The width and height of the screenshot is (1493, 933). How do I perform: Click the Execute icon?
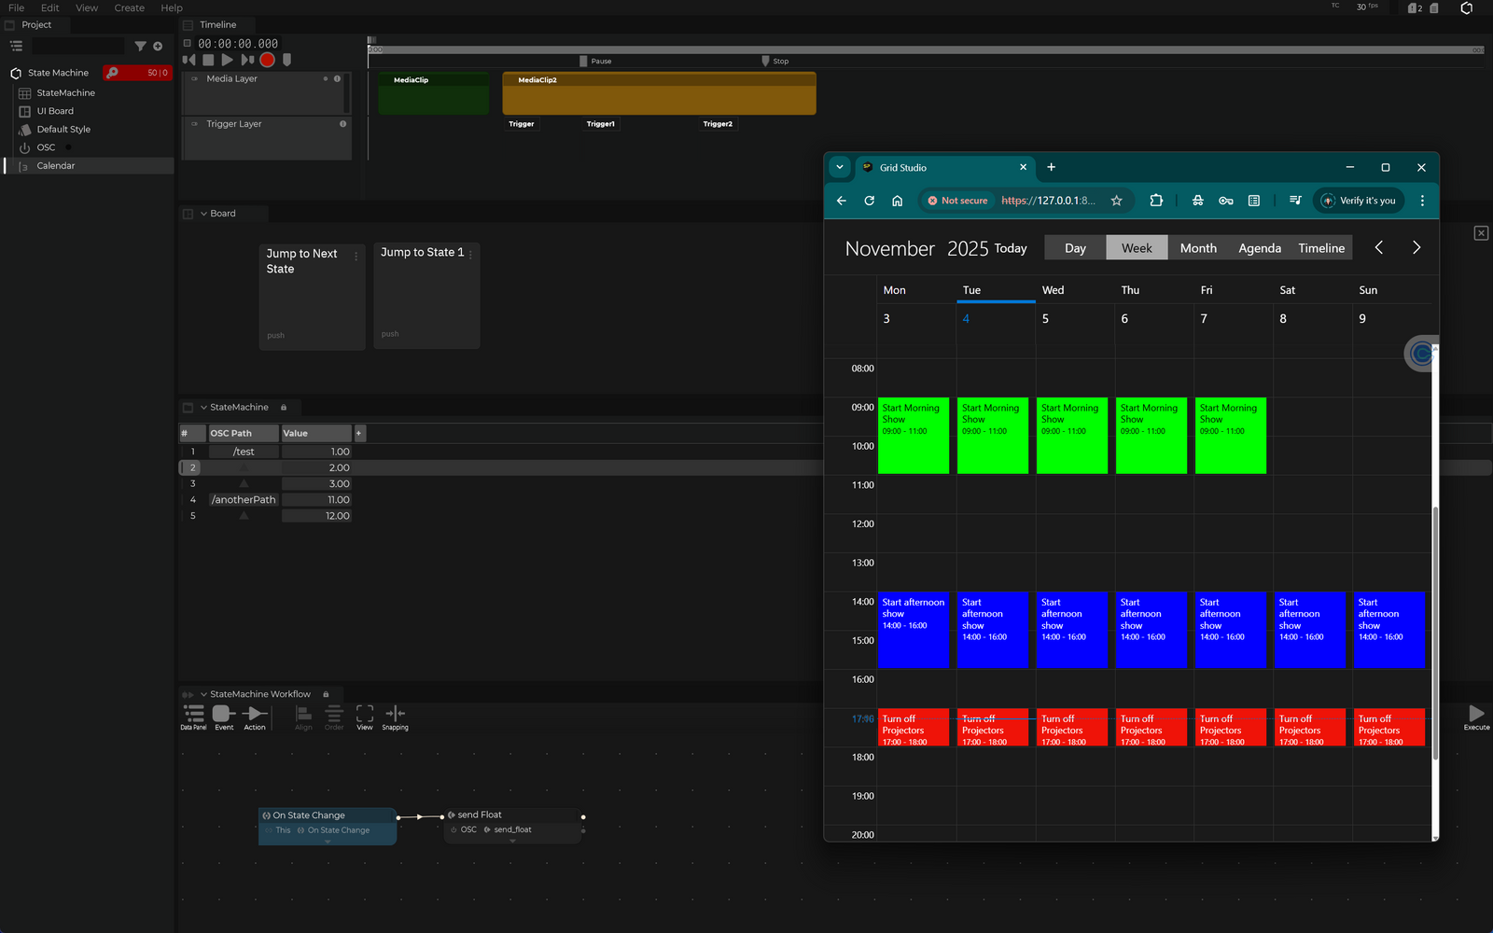tap(1476, 715)
